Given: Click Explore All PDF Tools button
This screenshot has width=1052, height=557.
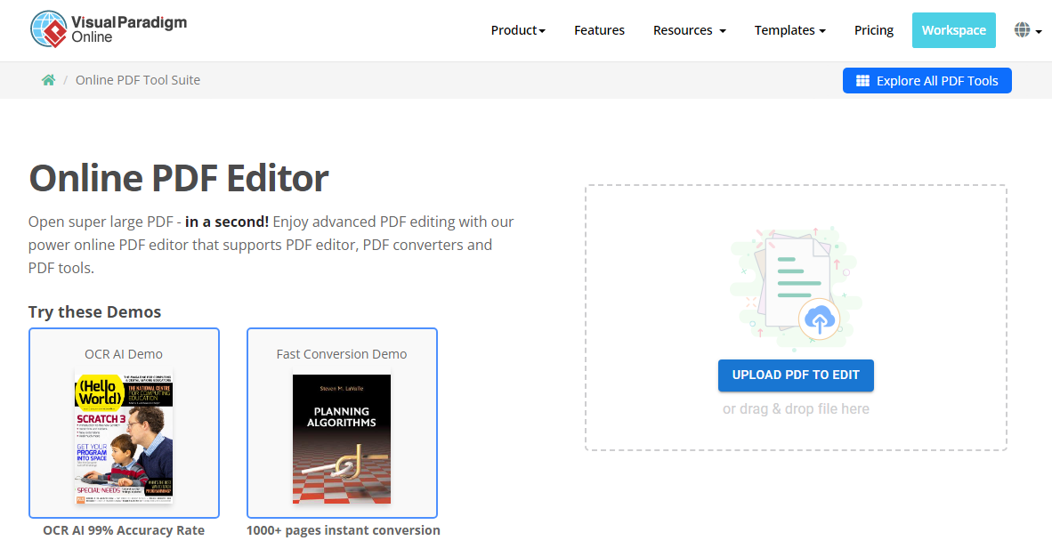Looking at the screenshot, I should [x=927, y=81].
